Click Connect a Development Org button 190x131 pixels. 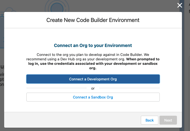point(93,79)
